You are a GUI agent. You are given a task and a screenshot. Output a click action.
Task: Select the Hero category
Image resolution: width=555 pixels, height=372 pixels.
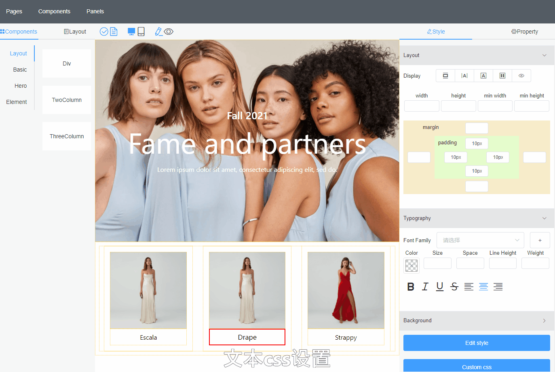[21, 86]
